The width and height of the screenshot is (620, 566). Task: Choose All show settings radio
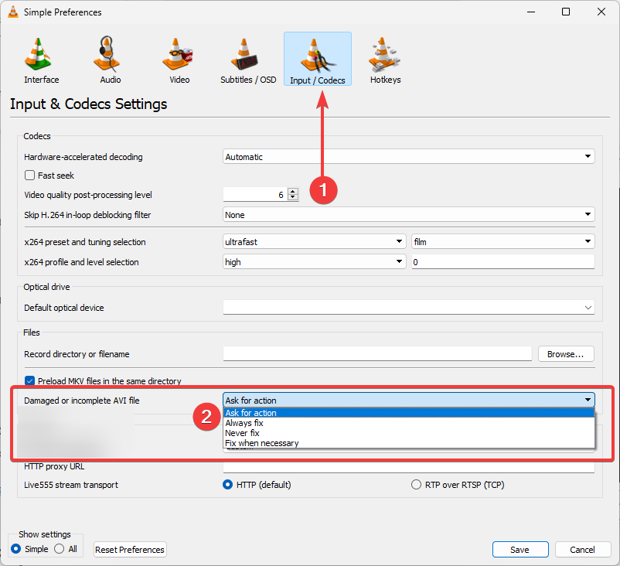(59, 549)
